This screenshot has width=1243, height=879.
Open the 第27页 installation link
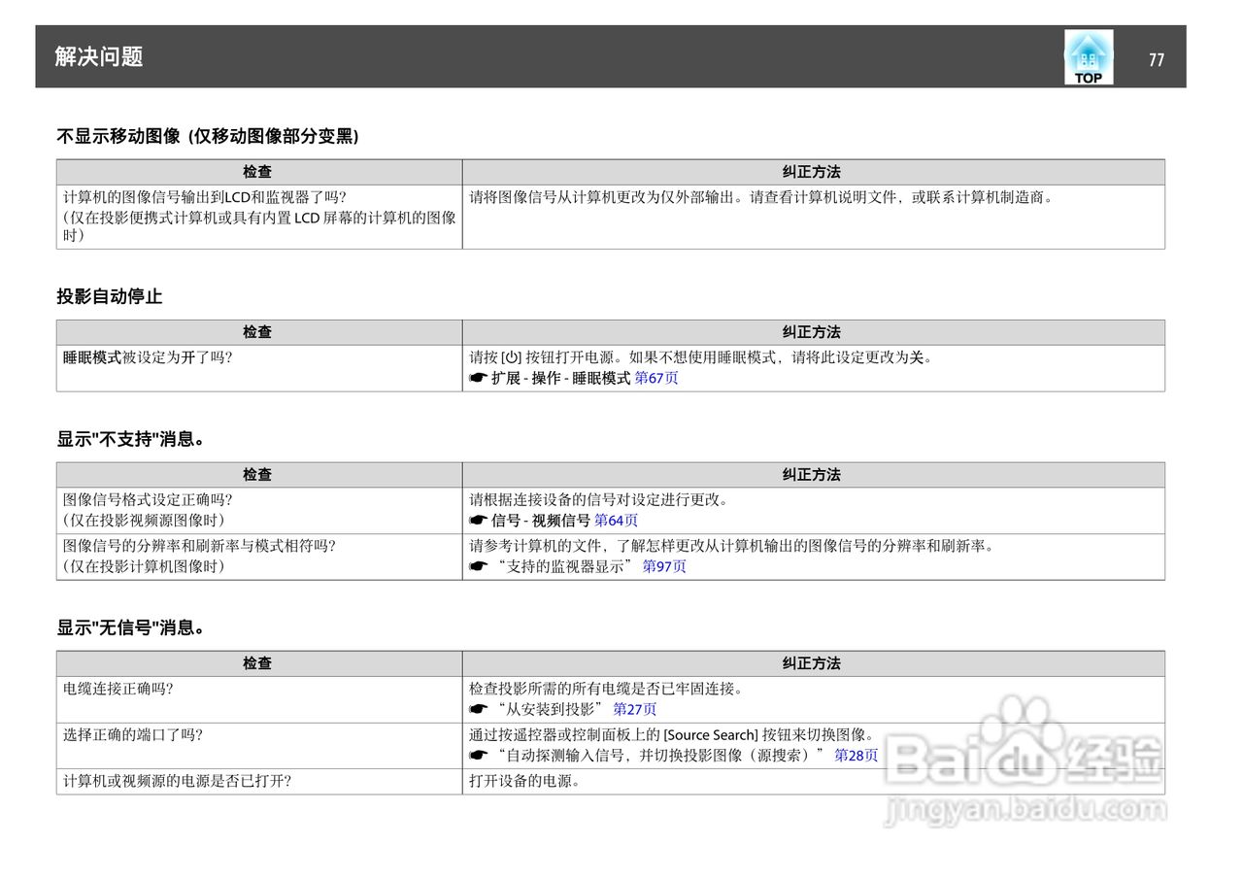[635, 709]
